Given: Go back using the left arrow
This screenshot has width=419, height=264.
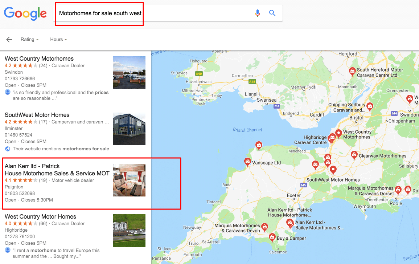Looking at the screenshot, I should (x=9, y=40).
